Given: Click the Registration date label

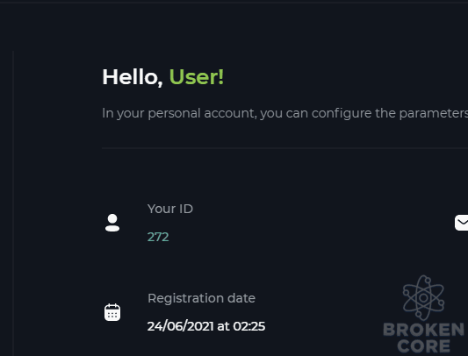Looking at the screenshot, I should 201,298.
